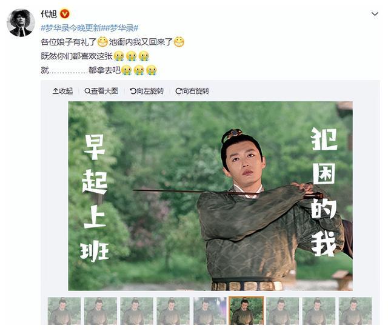
Task: Select the fourth thumbnail in the strip
Action: (173, 311)
